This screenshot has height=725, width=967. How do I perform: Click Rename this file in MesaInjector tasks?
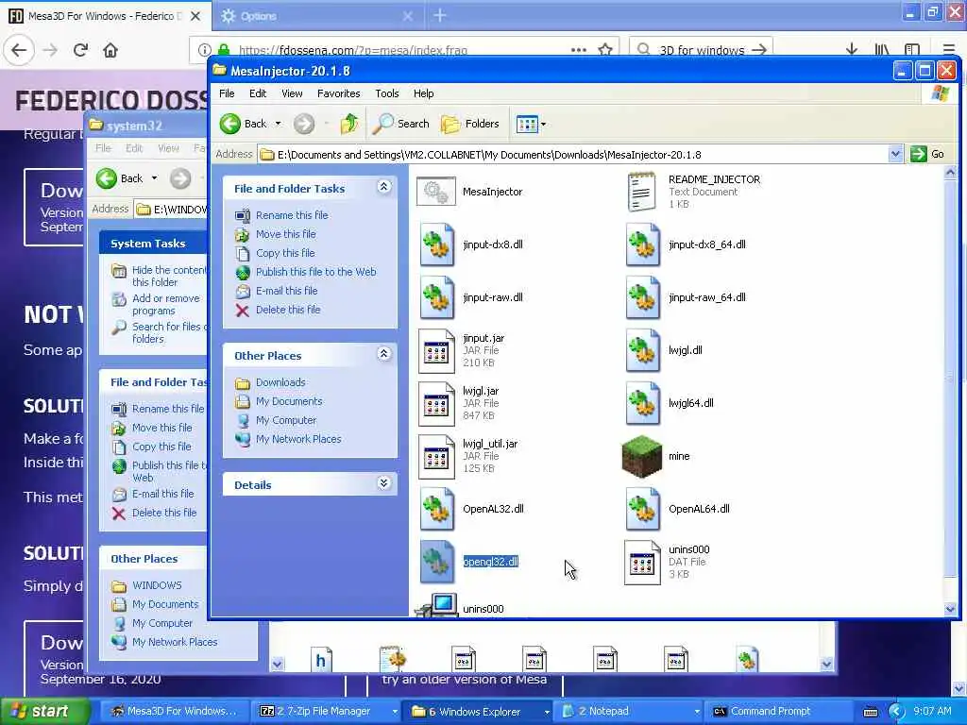292,215
